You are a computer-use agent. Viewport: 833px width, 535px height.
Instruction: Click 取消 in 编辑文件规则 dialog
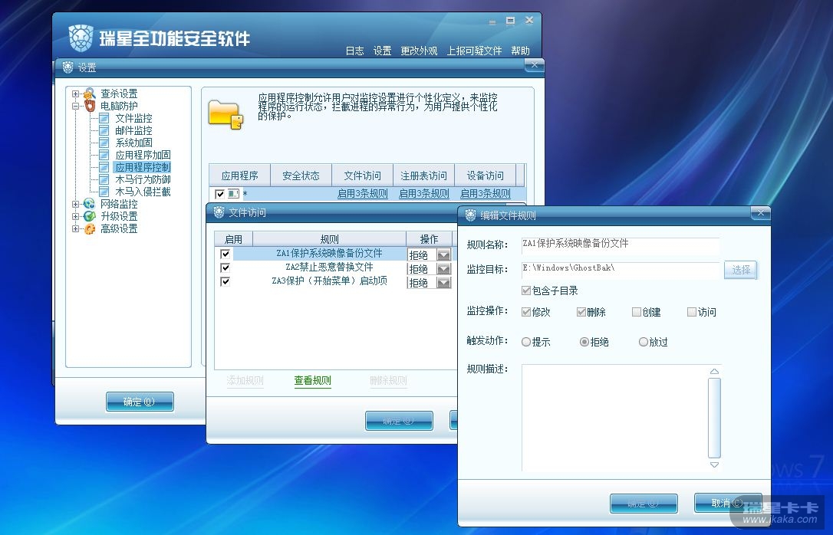728,503
